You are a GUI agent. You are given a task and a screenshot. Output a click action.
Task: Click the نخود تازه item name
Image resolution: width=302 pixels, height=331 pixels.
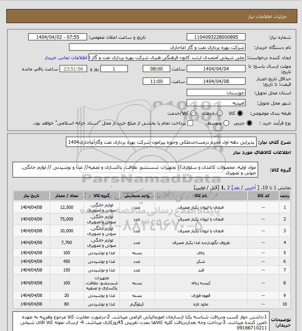pos(201,304)
